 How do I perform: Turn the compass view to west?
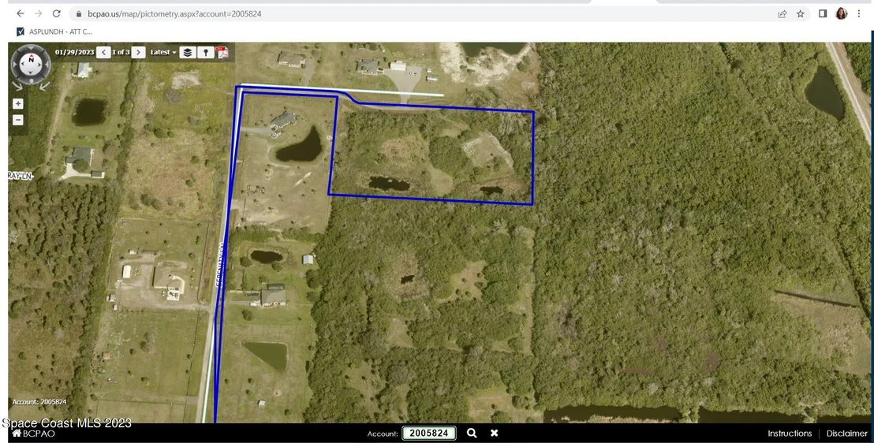(14, 65)
